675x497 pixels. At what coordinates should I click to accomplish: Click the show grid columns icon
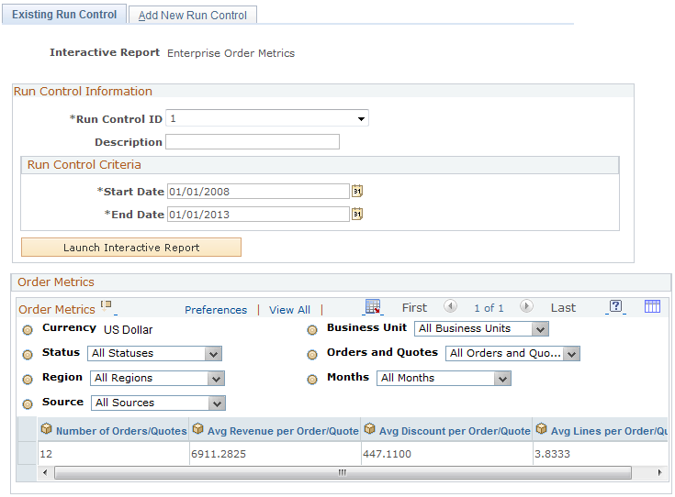(652, 306)
